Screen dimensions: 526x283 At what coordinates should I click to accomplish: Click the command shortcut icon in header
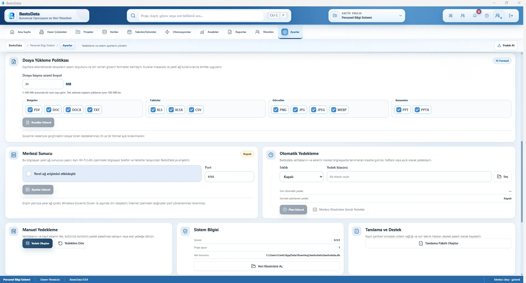click(450, 16)
